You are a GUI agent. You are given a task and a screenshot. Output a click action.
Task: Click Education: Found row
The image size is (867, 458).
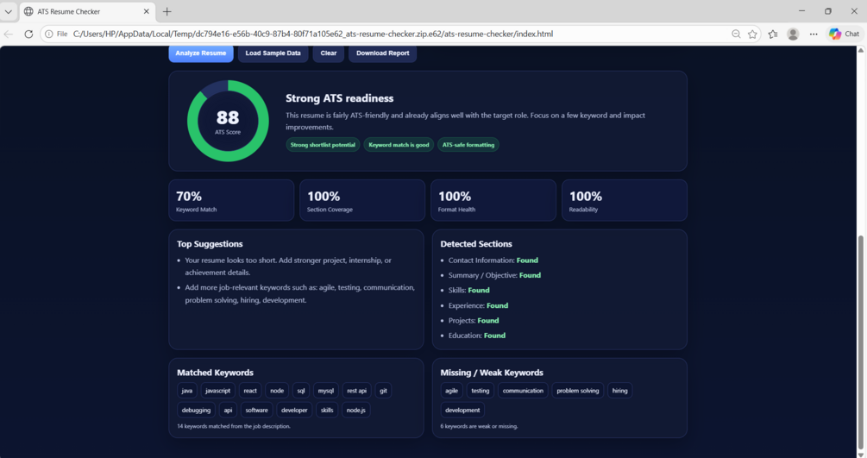coord(476,336)
